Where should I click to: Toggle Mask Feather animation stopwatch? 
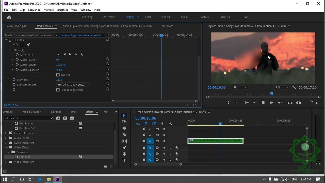click(x=17, y=60)
